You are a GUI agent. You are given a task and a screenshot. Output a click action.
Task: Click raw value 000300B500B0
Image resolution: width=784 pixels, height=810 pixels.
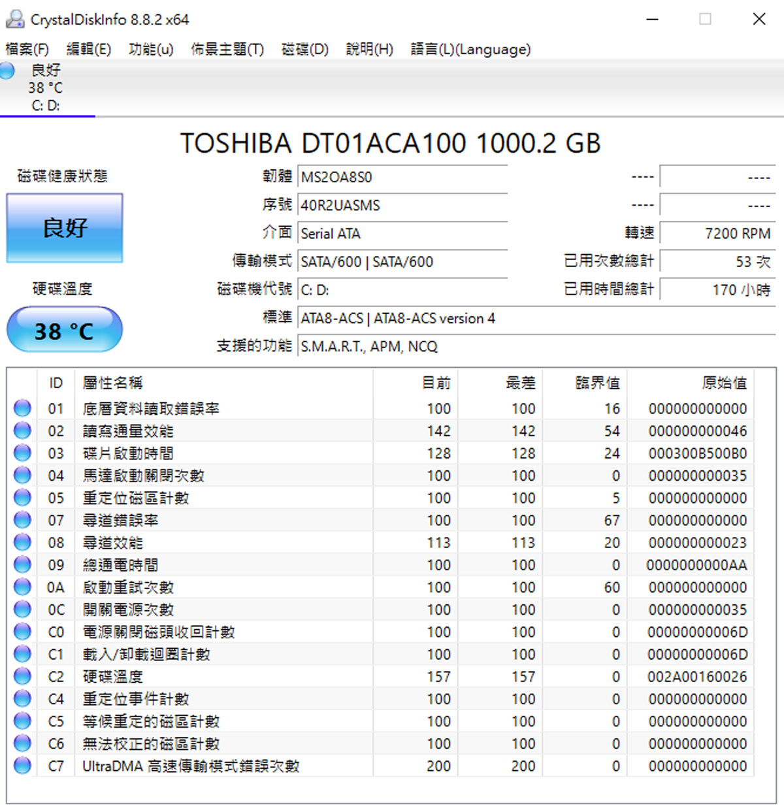point(697,453)
